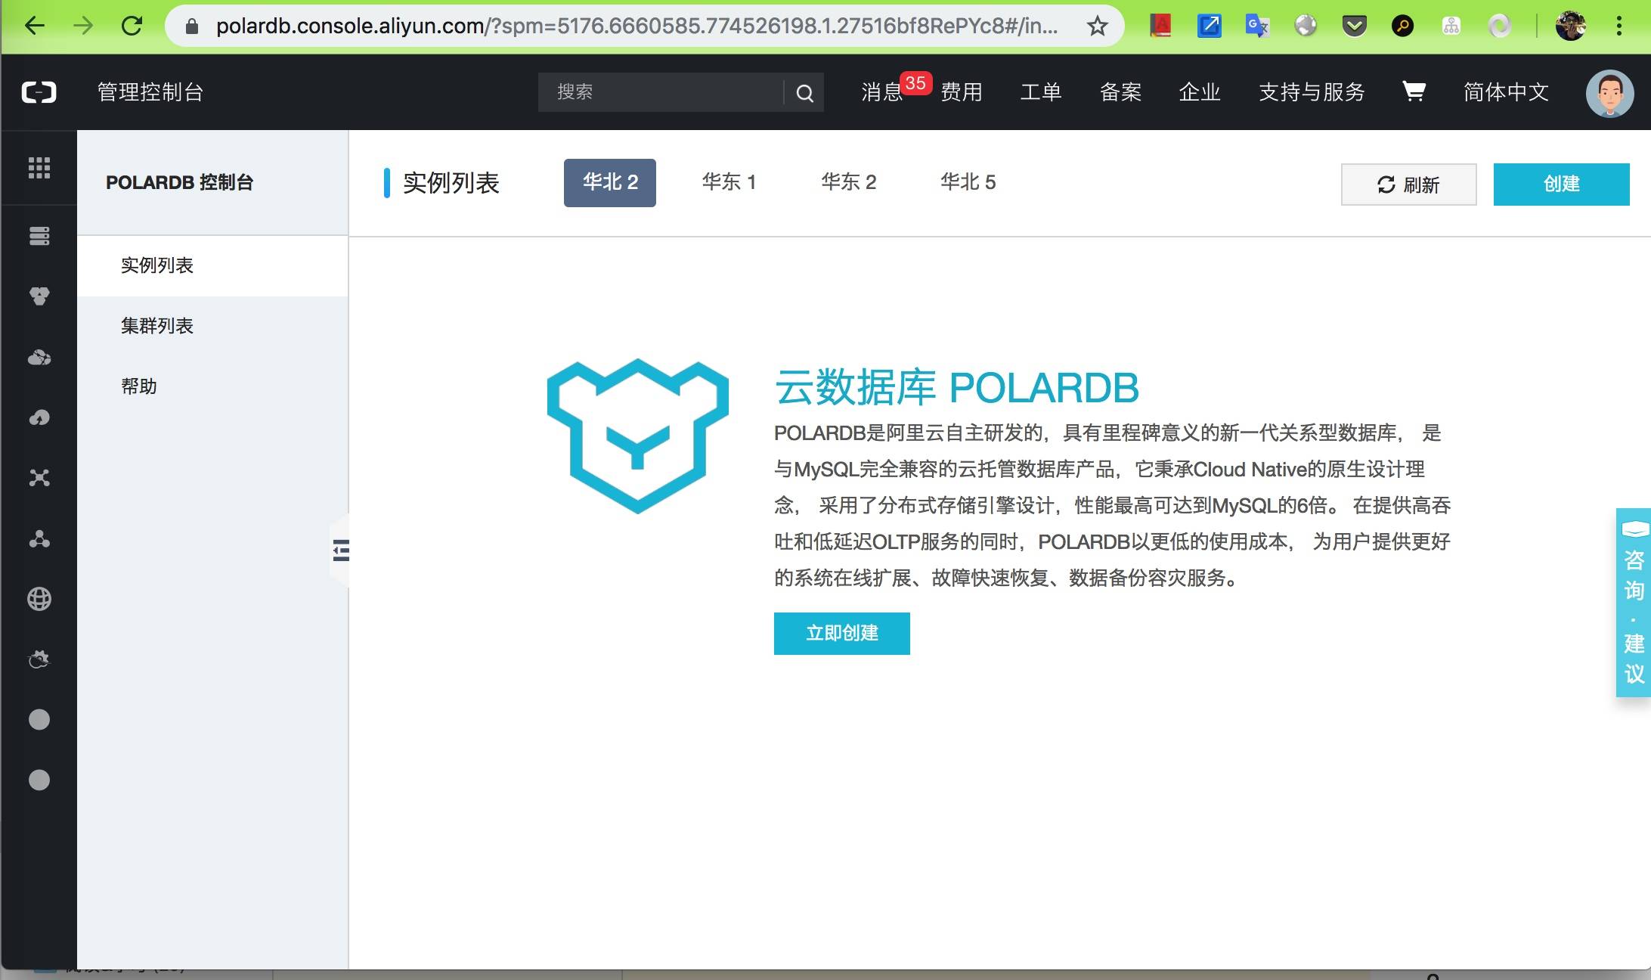Open 集群列表 in the side menu
This screenshot has height=980, width=1651.
point(212,326)
